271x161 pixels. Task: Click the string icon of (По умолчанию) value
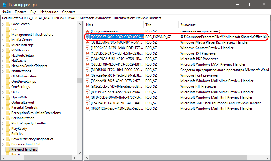pyautogui.click(x=88, y=31)
